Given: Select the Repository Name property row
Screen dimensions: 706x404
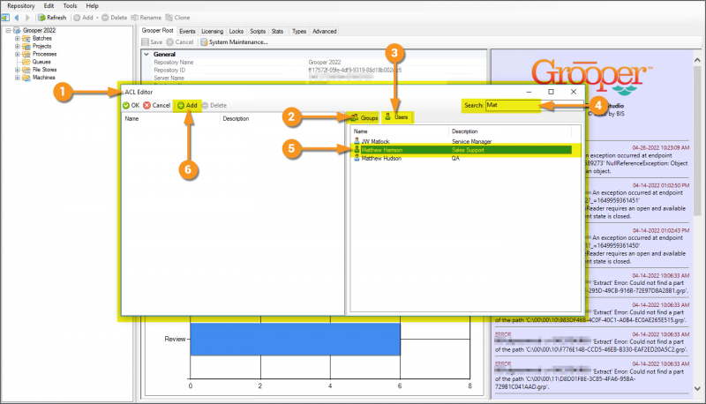Looking at the screenshot, I should [x=314, y=63].
